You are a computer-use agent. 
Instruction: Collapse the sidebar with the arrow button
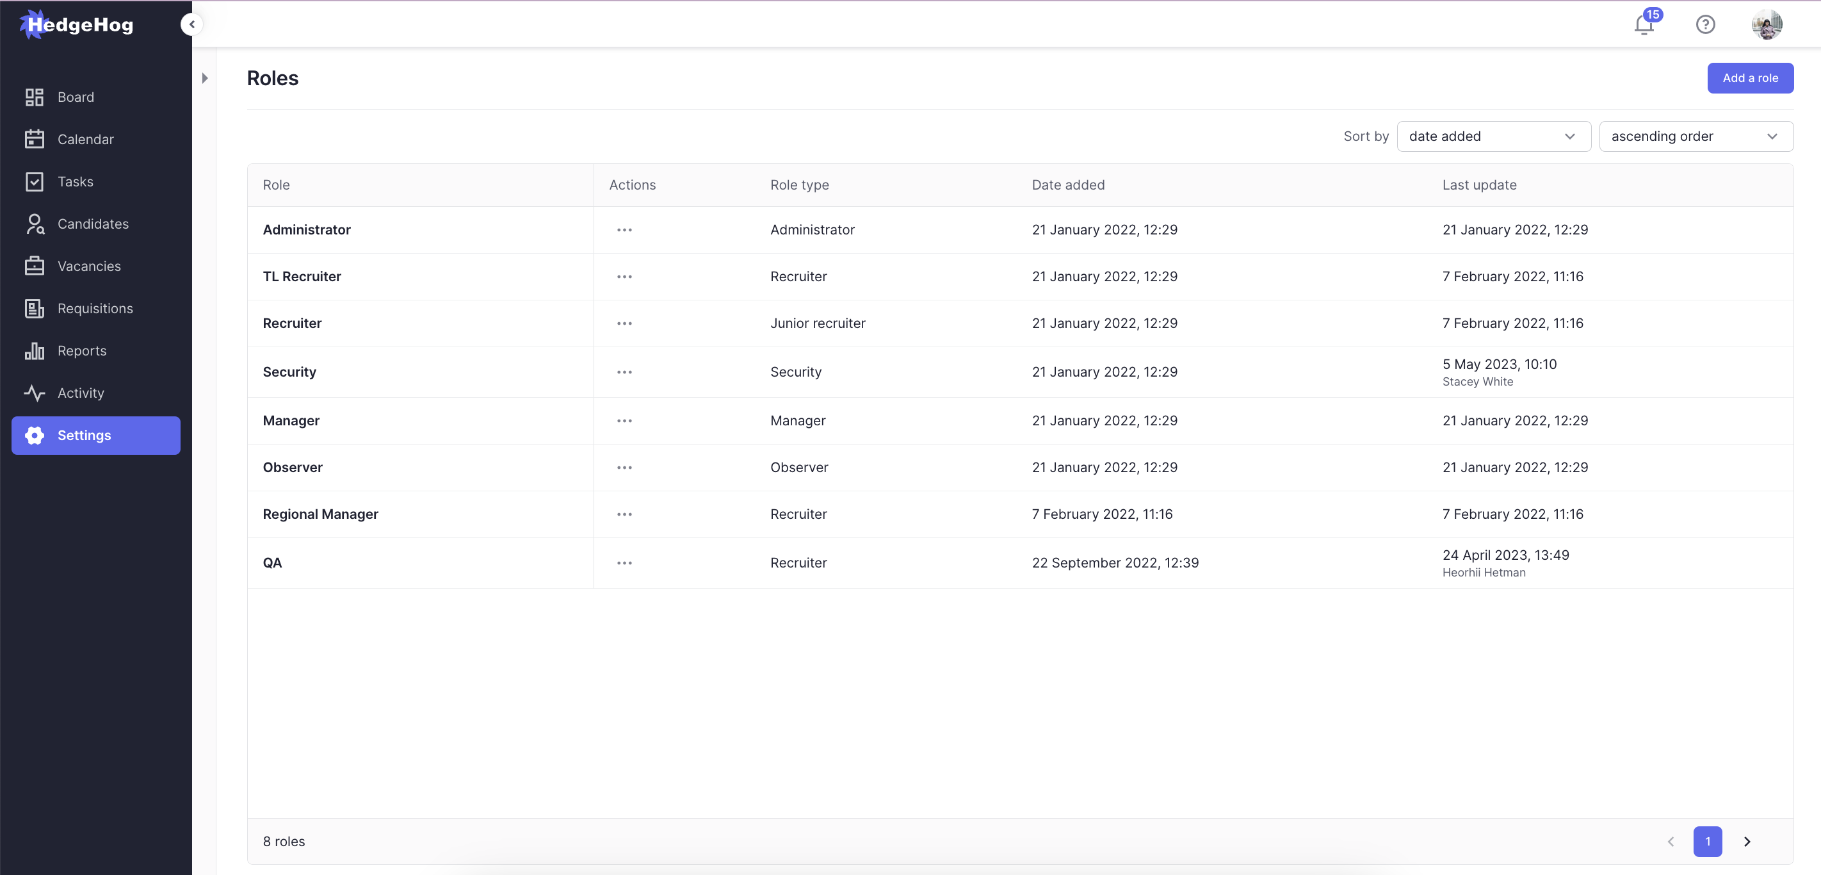coord(191,24)
